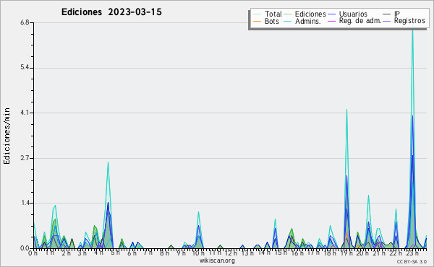
Task: Click the 2.7 y-axis value
Action: tap(25, 158)
